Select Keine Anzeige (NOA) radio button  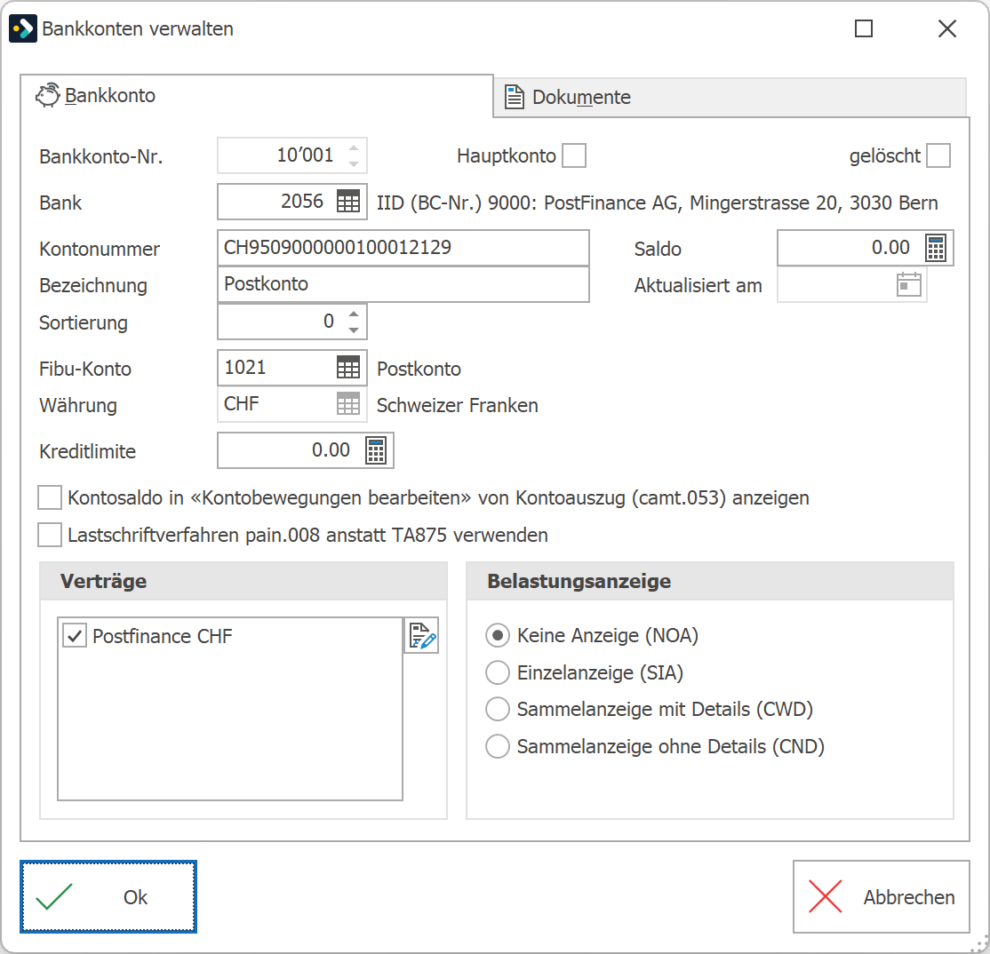[498, 635]
